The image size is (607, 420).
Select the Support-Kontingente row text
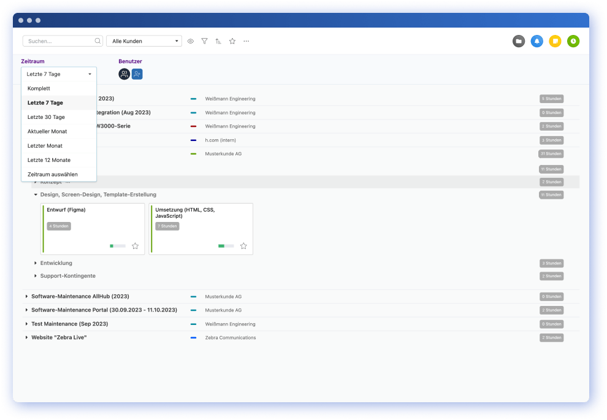click(x=67, y=276)
